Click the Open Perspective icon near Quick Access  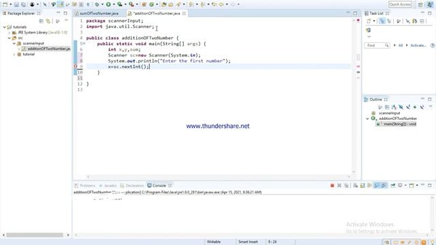pyautogui.click(x=420, y=5)
